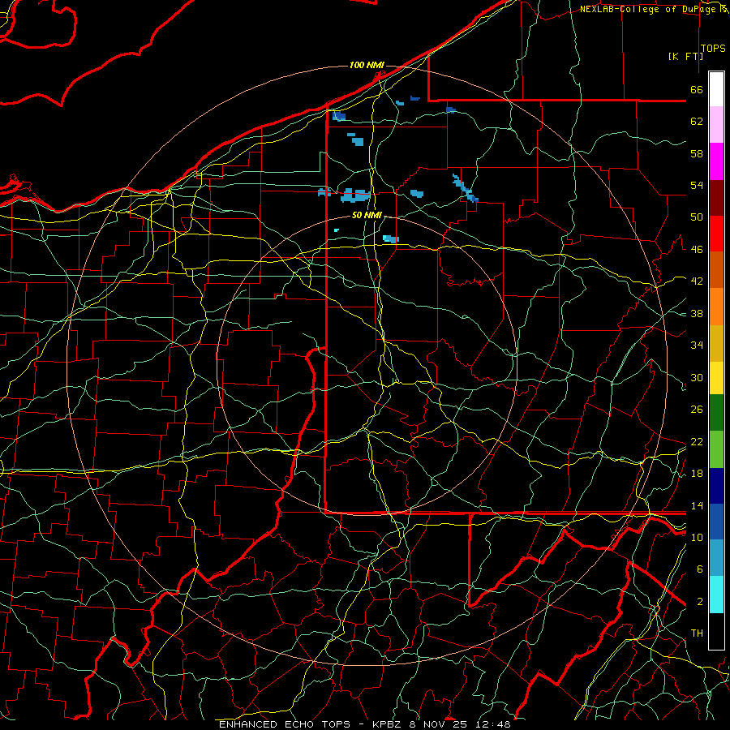Click the "34" legend value

pyautogui.click(x=697, y=346)
